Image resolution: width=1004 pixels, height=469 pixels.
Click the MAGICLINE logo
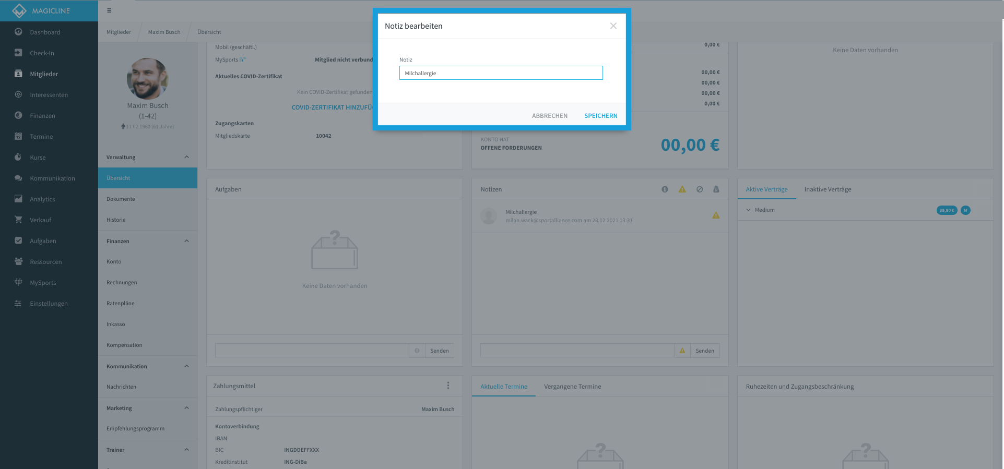pyautogui.click(x=41, y=10)
